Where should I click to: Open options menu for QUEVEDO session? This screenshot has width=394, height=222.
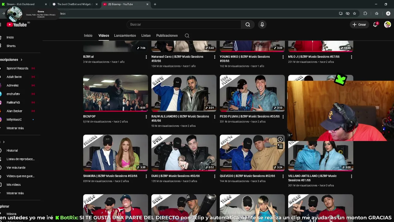click(283, 176)
